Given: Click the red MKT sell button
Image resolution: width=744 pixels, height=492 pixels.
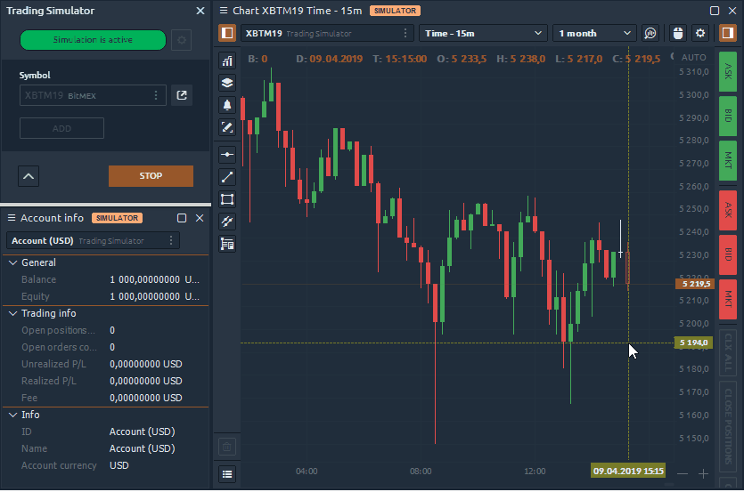Looking at the screenshot, I should [x=728, y=299].
